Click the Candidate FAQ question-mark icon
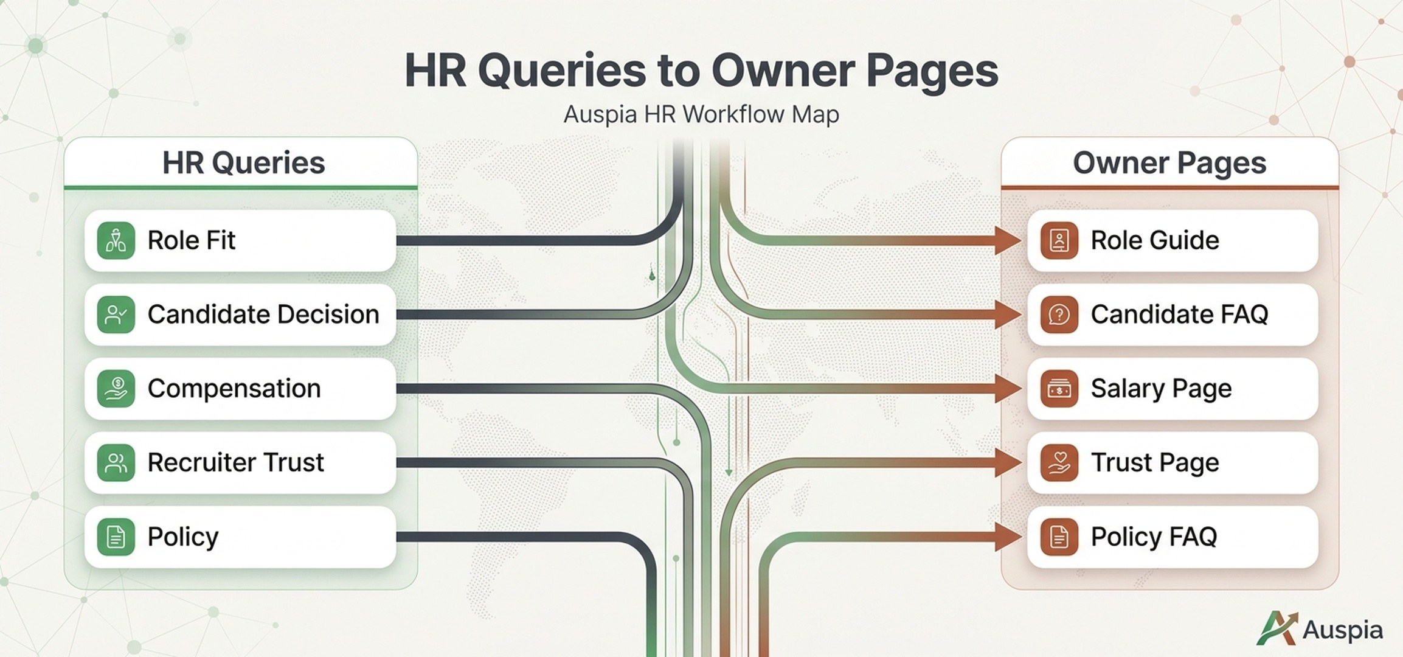This screenshot has height=657, width=1403. 1059,315
